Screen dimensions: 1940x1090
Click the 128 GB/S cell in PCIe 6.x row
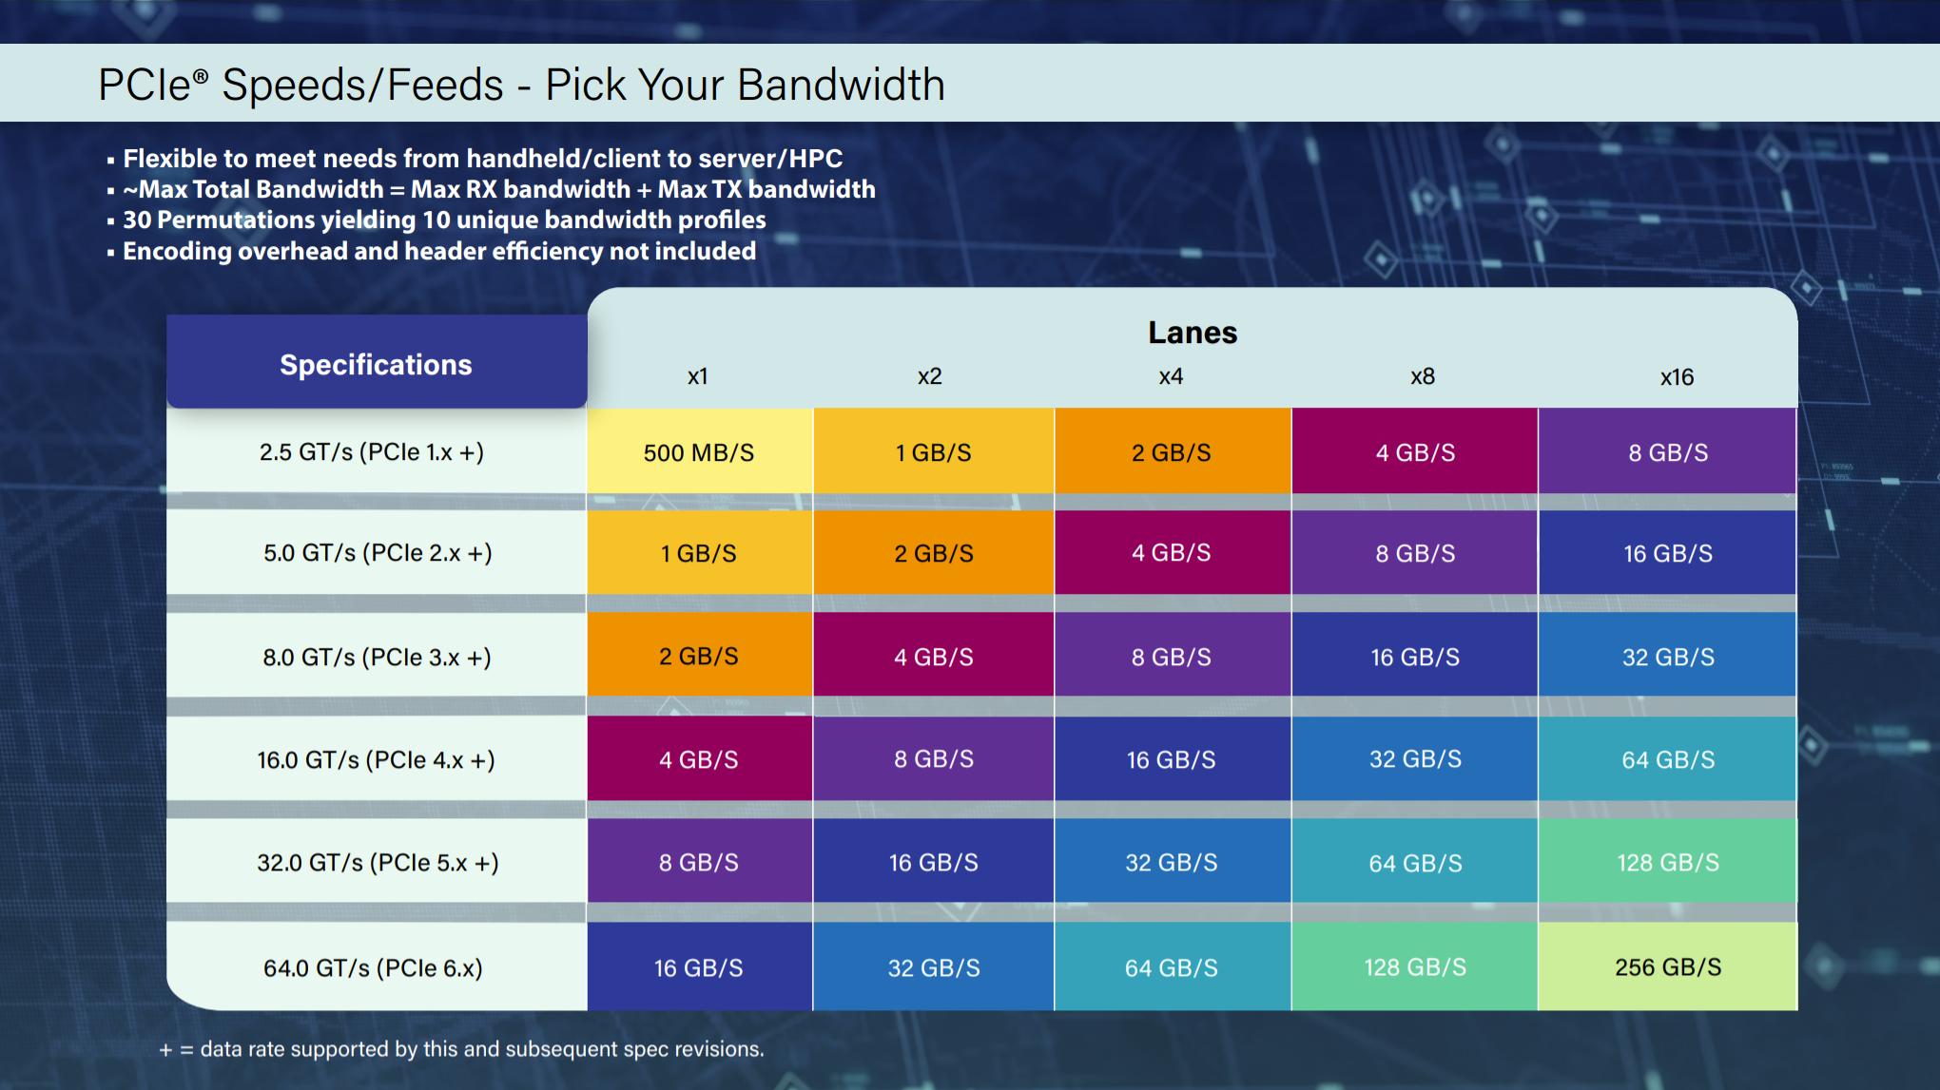click(1415, 966)
